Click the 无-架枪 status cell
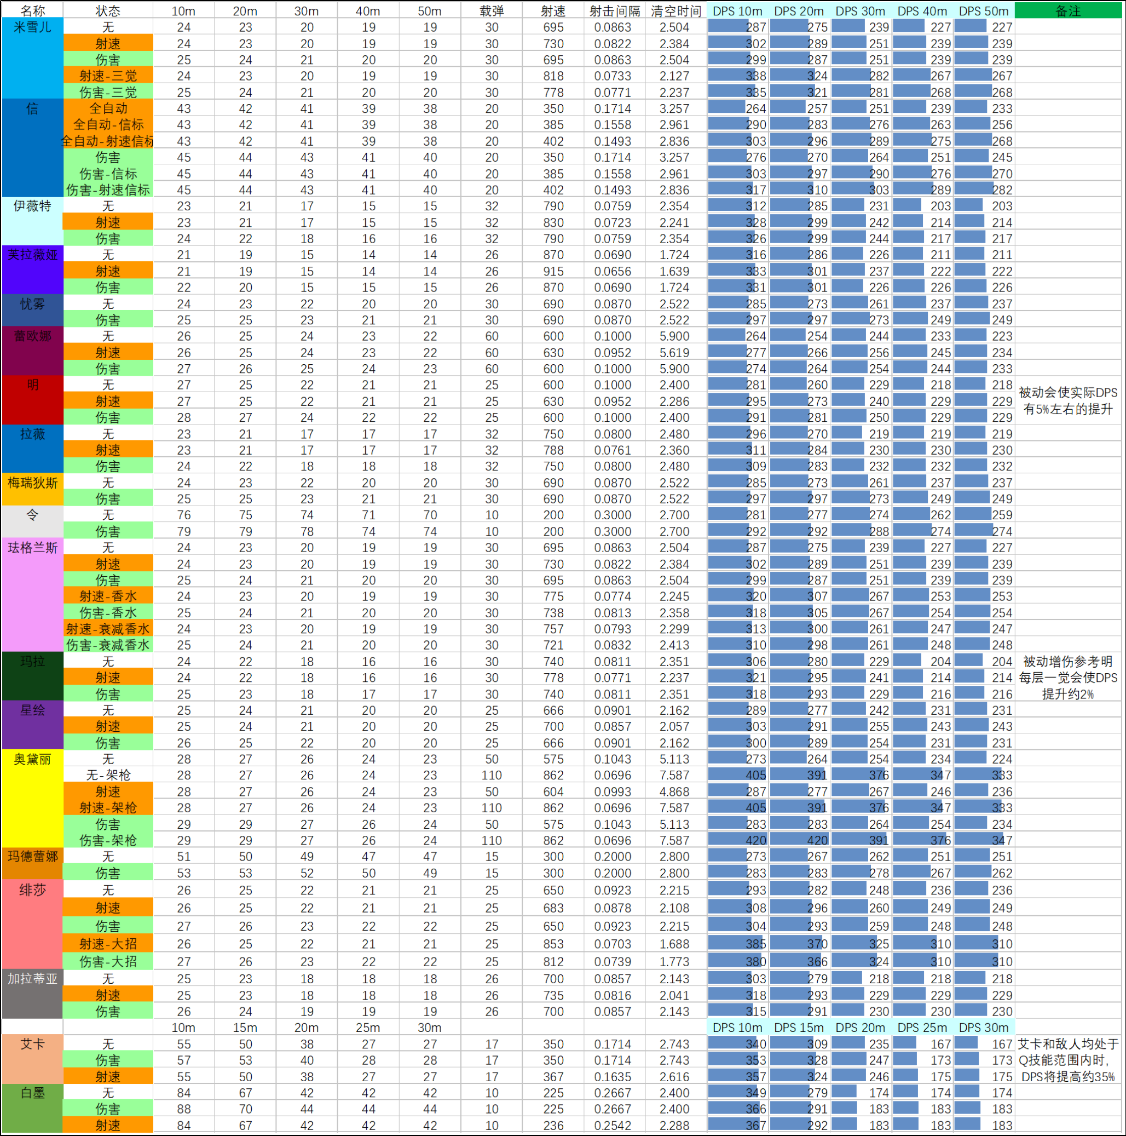Screen dimensions: 1126x1136 pos(108,774)
